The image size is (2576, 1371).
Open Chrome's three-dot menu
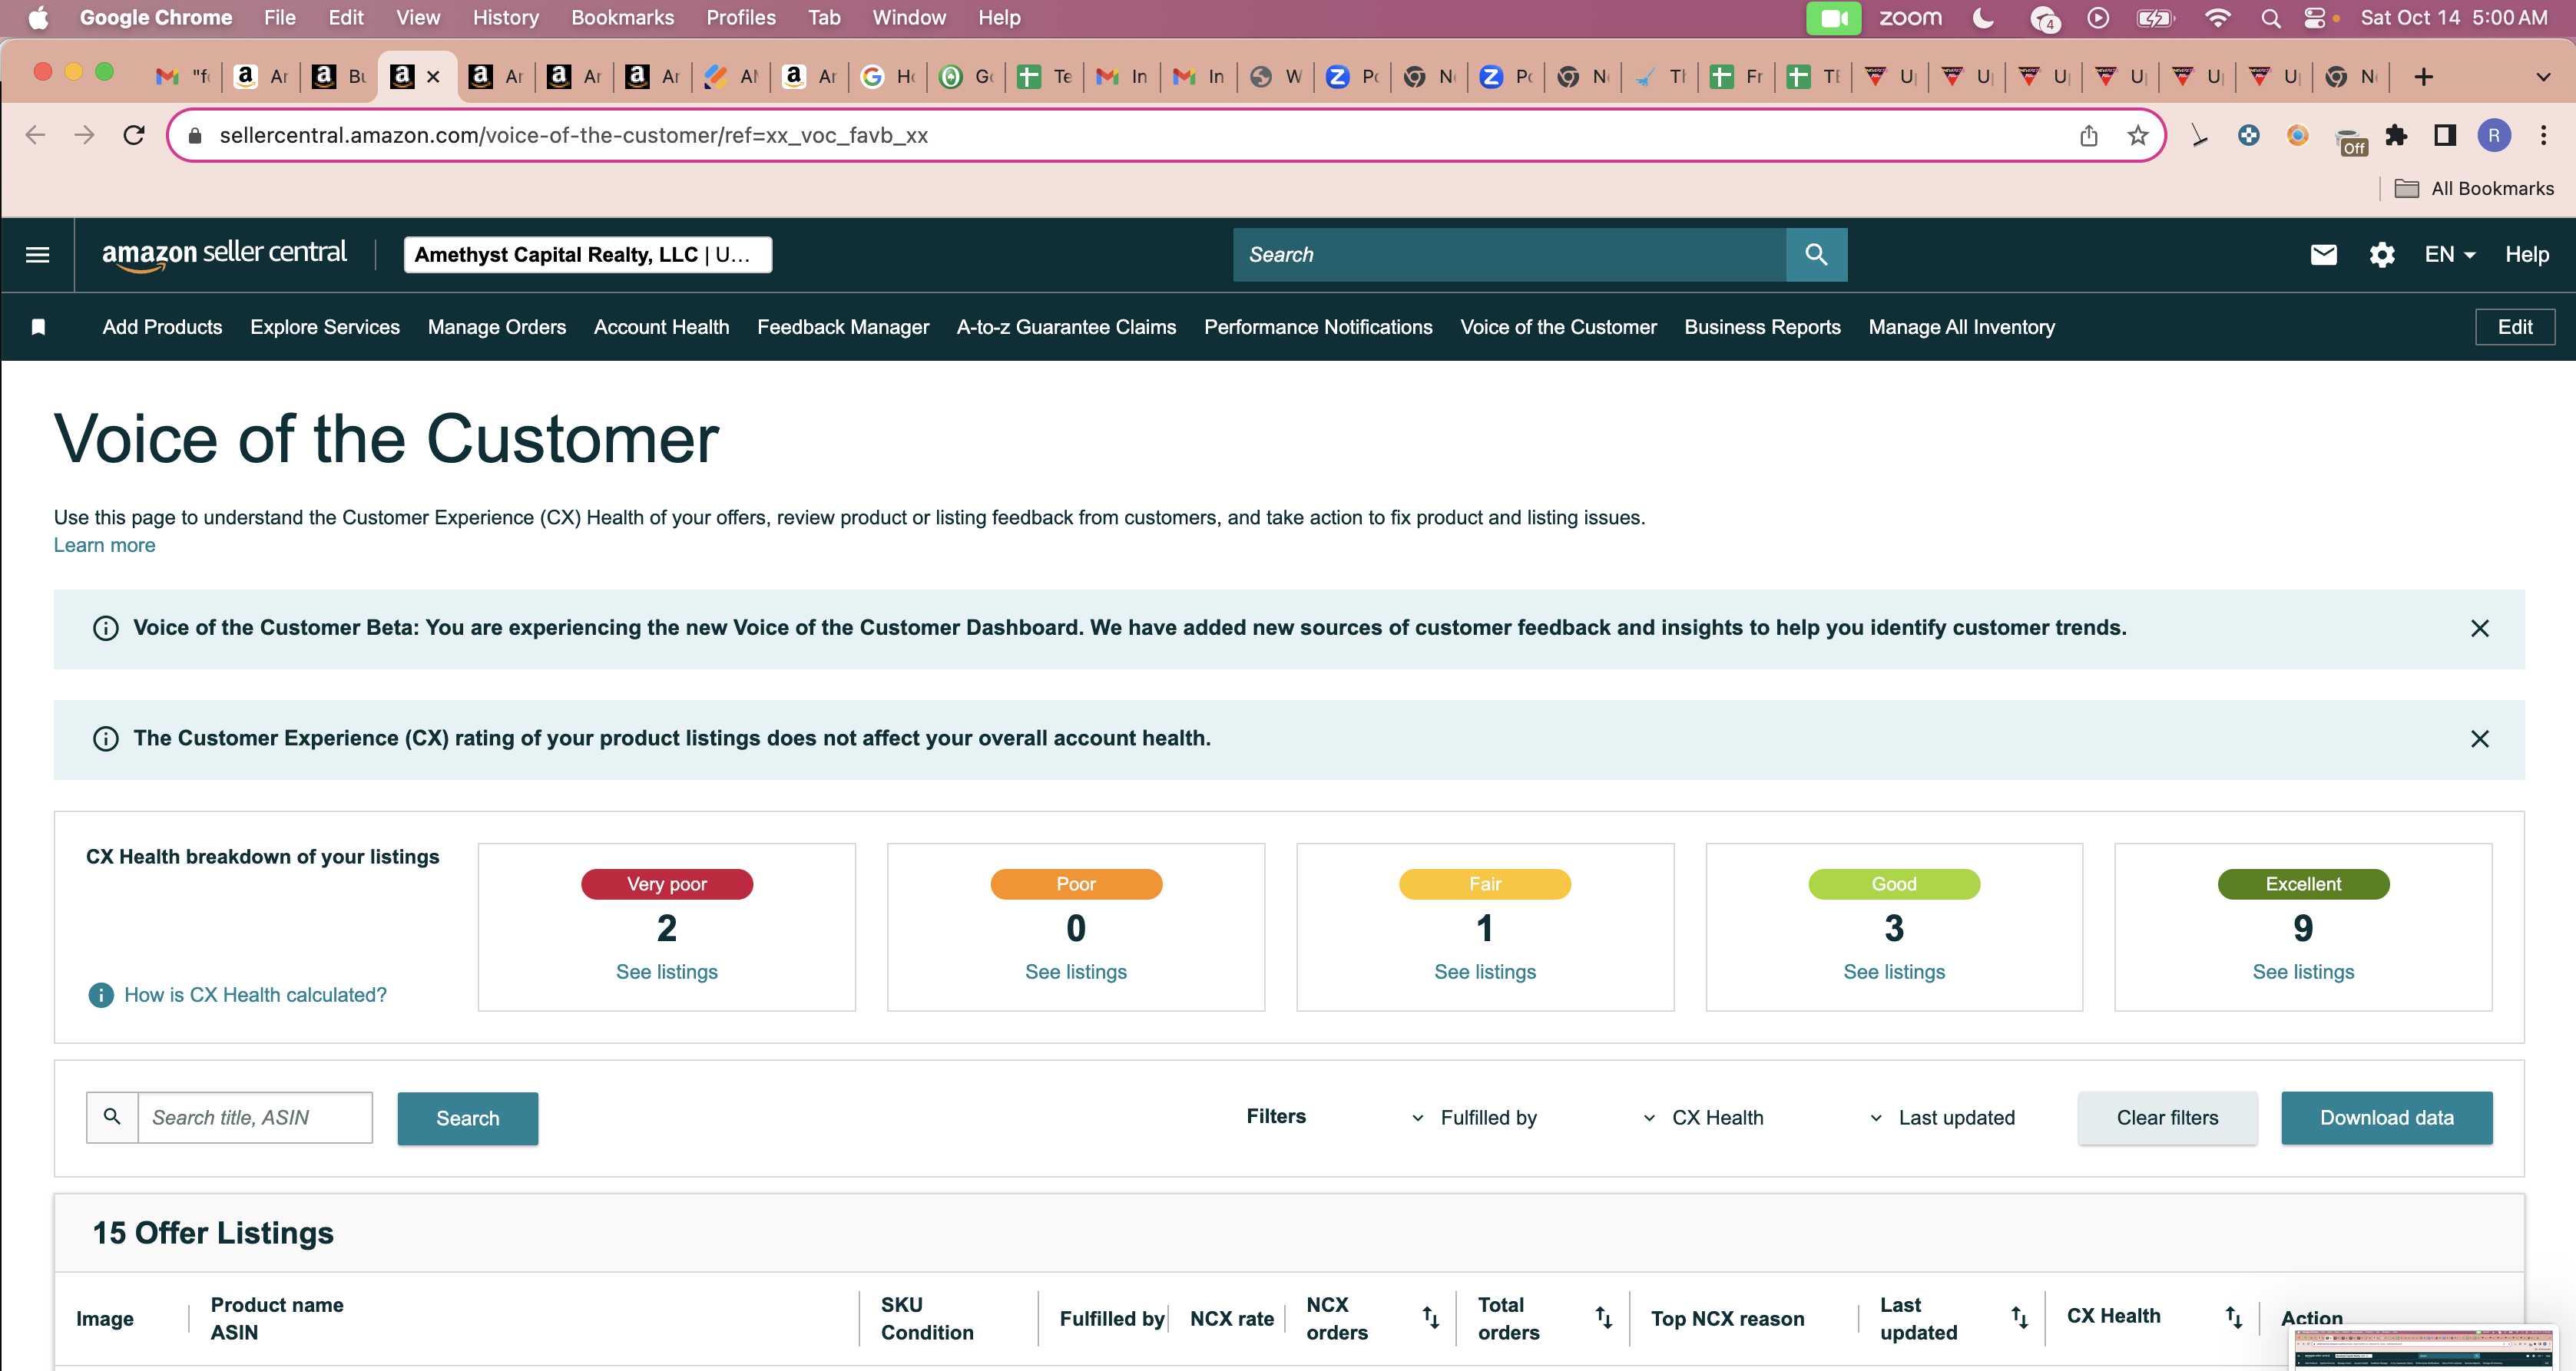[x=2543, y=135]
